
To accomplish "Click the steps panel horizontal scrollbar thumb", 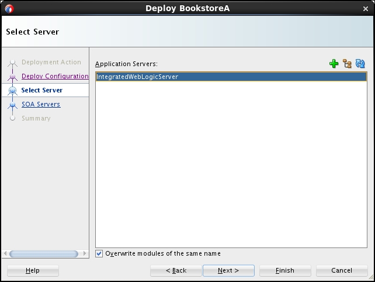I will [x=44, y=254].
